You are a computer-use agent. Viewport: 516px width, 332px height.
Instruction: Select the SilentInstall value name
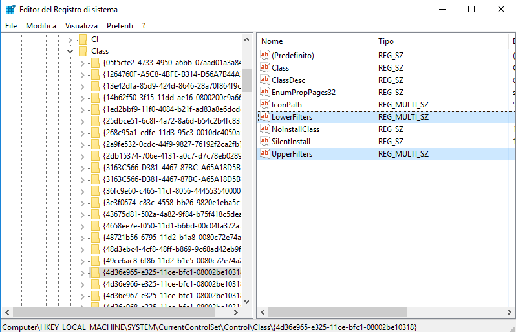coord(291,142)
